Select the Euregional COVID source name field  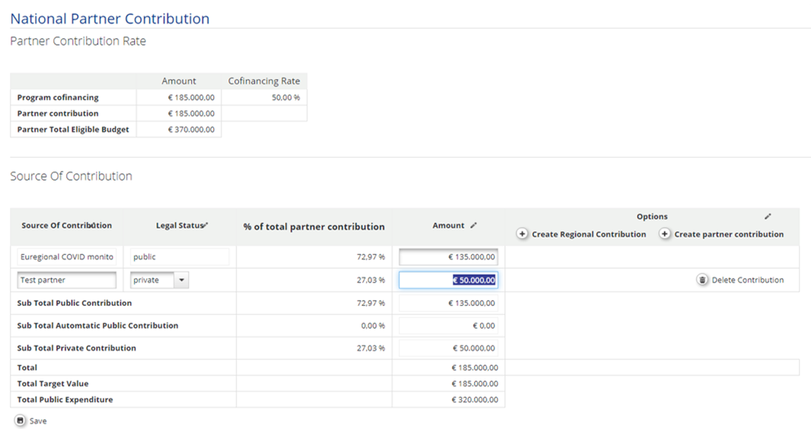pyautogui.click(x=67, y=257)
